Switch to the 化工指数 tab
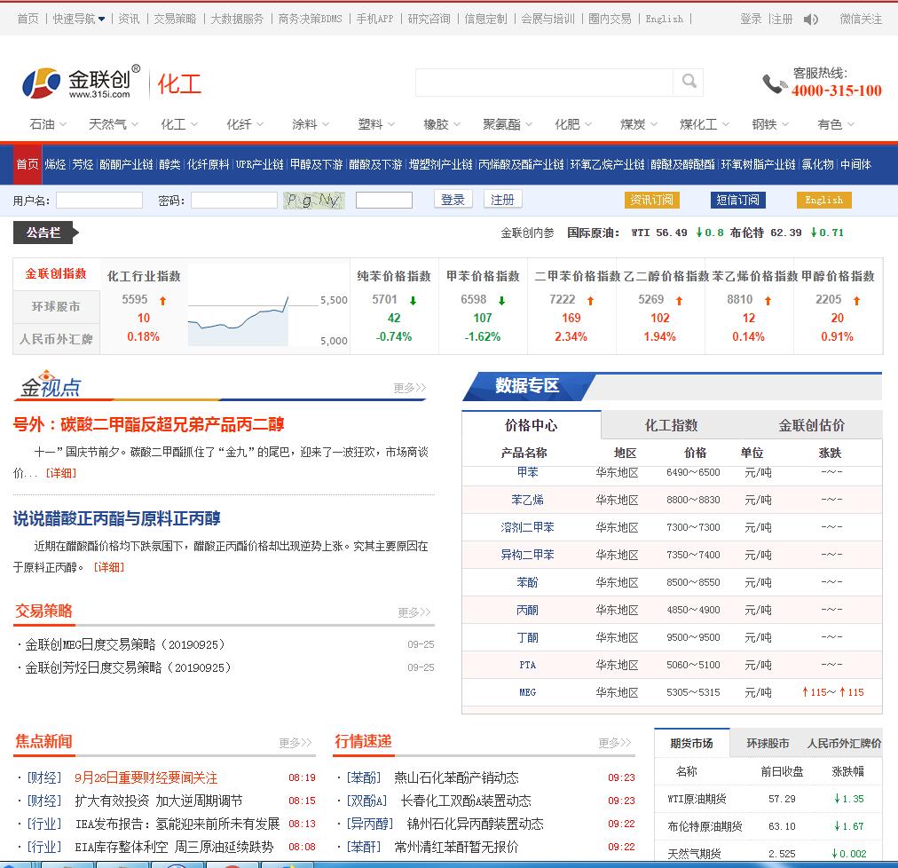This screenshot has width=898, height=868. pyautogui.click(x=671, y=426)
